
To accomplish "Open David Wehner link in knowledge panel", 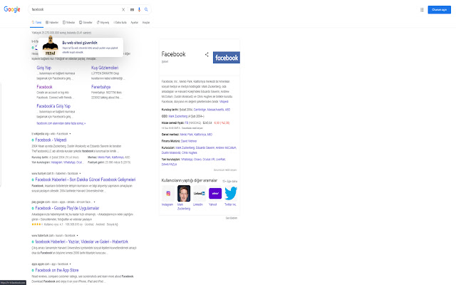I will (x=189, y=141).
